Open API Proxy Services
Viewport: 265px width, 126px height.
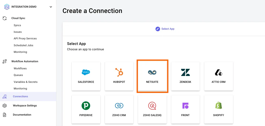click(x=25, y=39)
